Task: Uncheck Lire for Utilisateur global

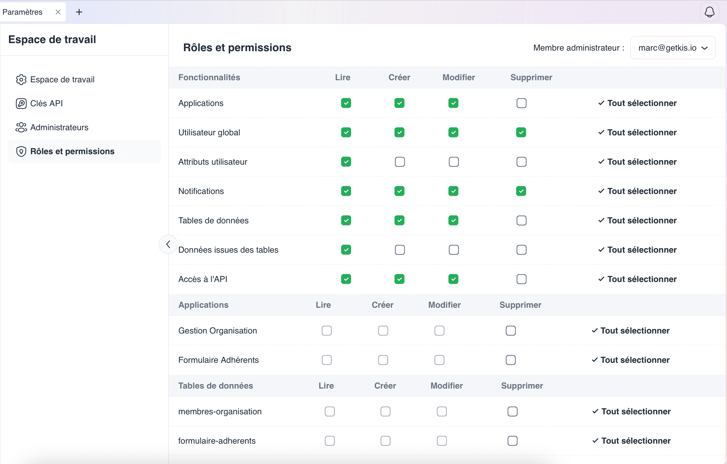Action: 346,132
